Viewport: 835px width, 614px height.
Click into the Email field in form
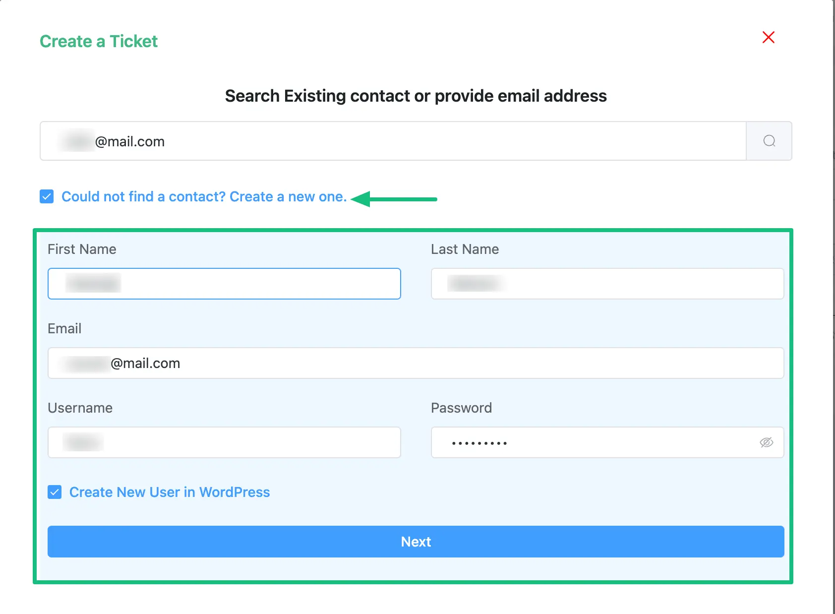tap(416, 363)
